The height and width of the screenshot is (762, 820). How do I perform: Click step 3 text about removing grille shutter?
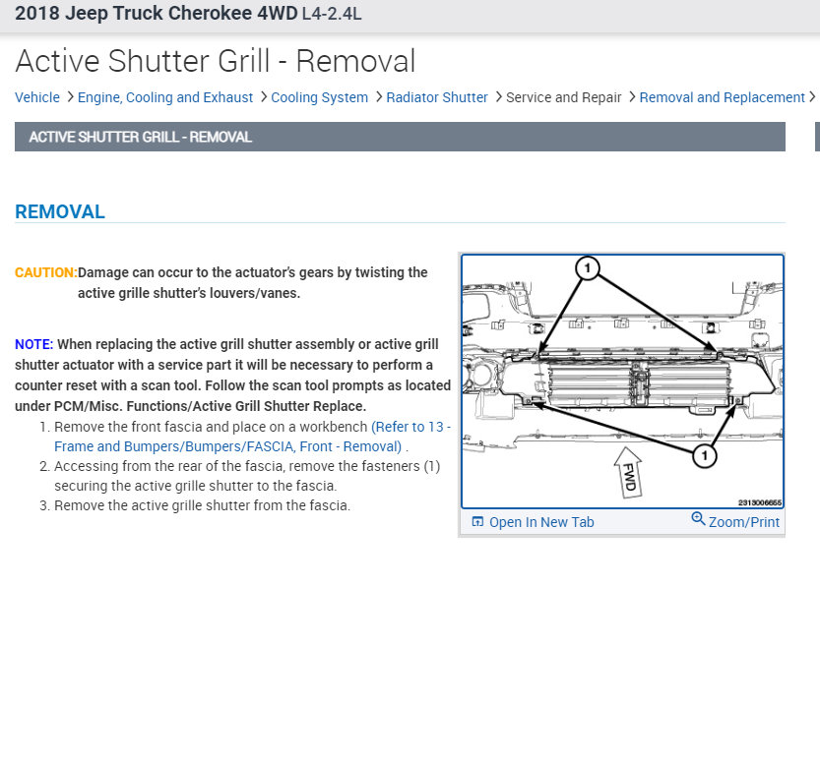click(x=203, y=505)
